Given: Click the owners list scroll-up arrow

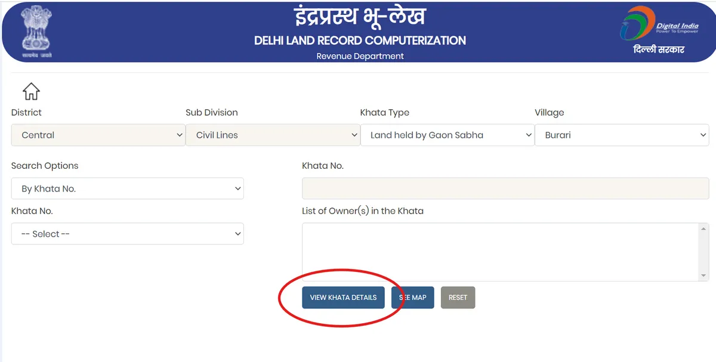Looking at the screenshot, I should 704,229.
